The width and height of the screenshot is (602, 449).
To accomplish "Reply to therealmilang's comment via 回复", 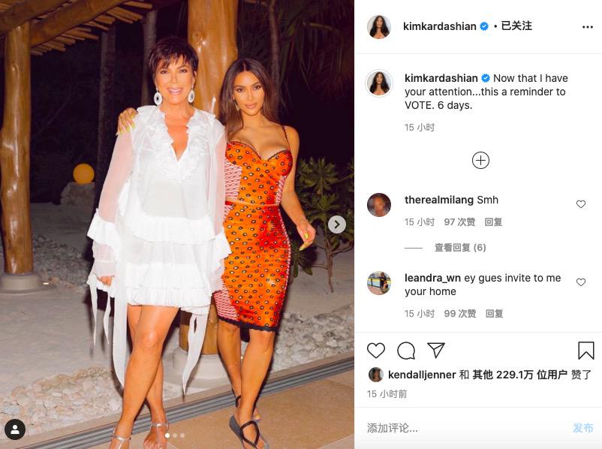I will point(493,222).
